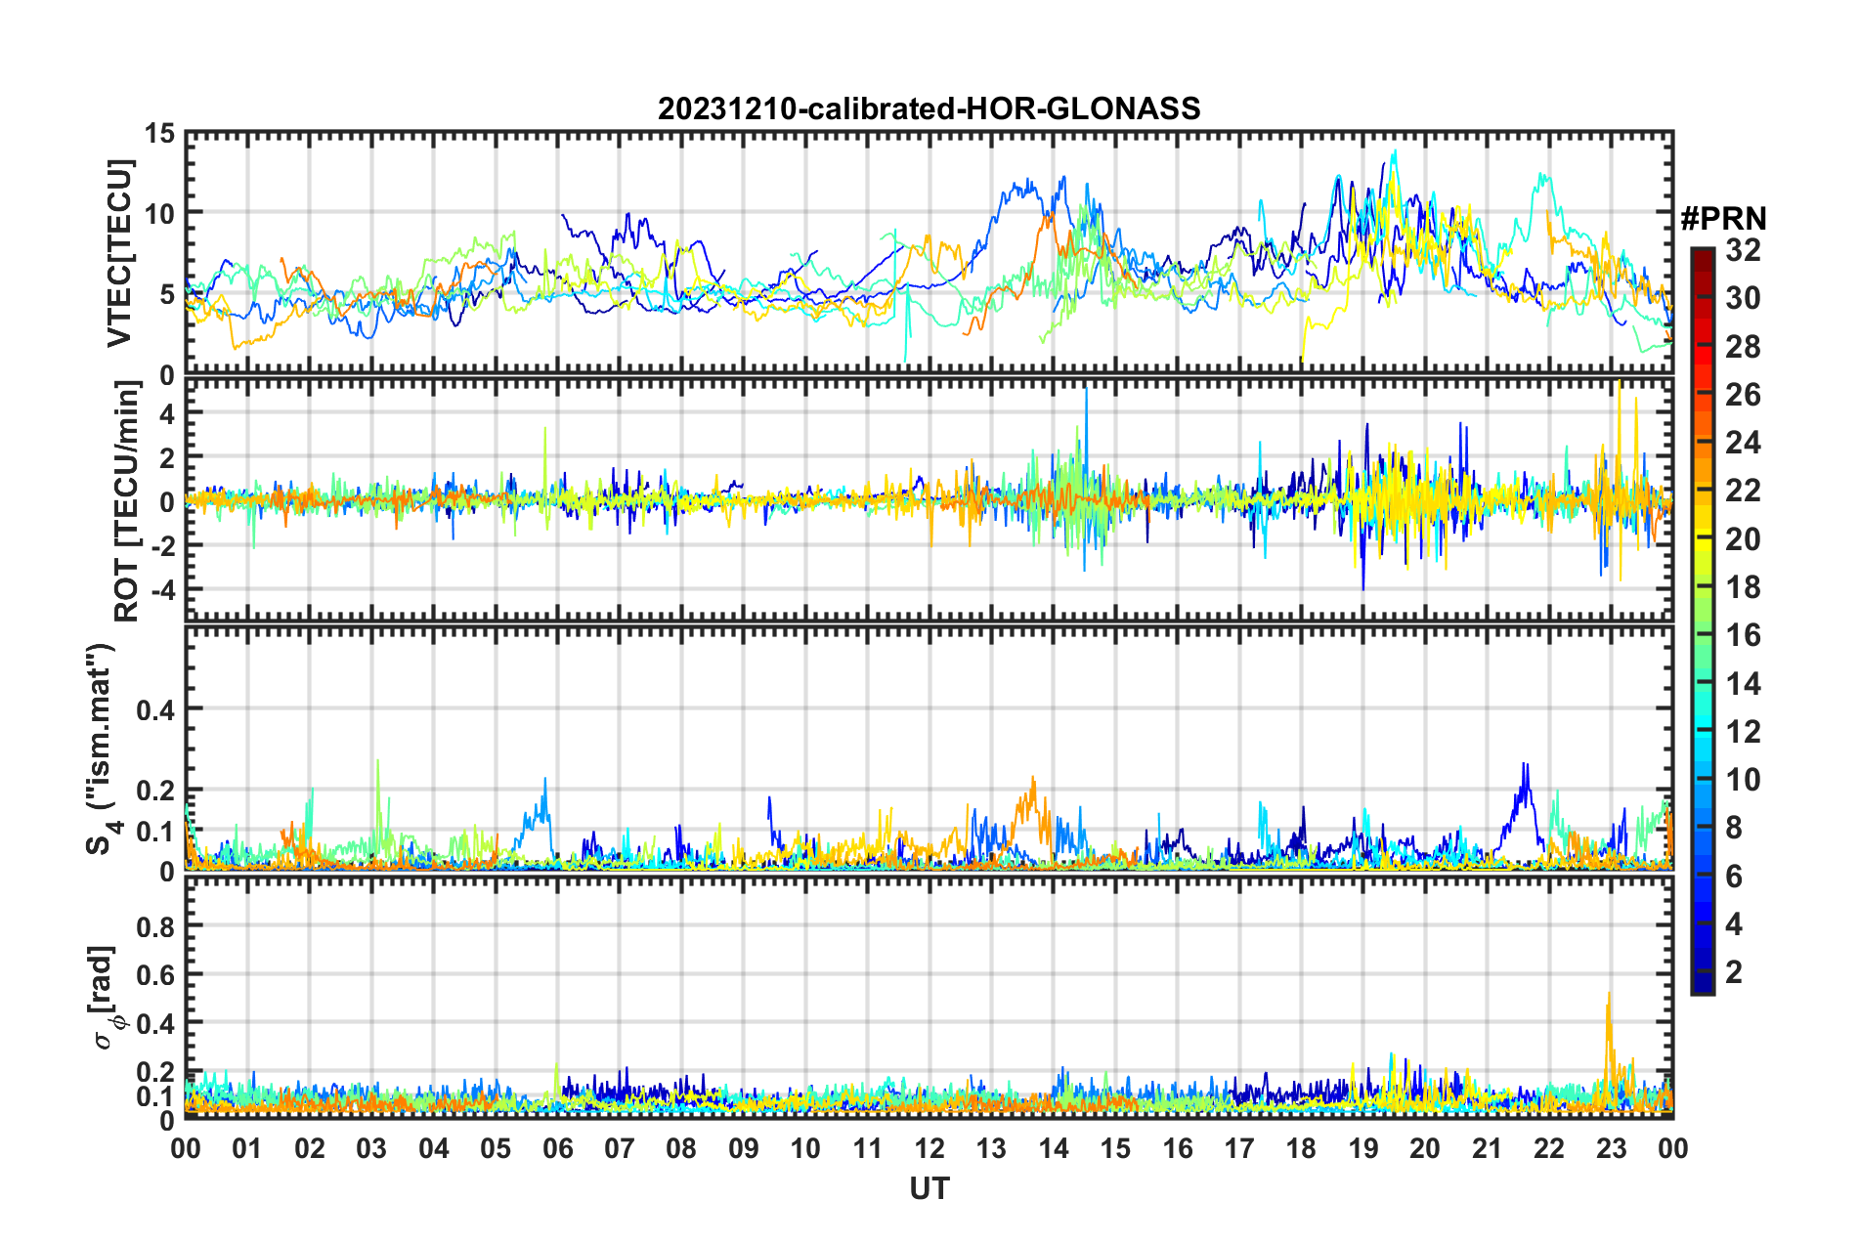Click x-axis hour label 09
Image resolution: width=1859 pixels, height=1243 pixels.
point(744,1149)
